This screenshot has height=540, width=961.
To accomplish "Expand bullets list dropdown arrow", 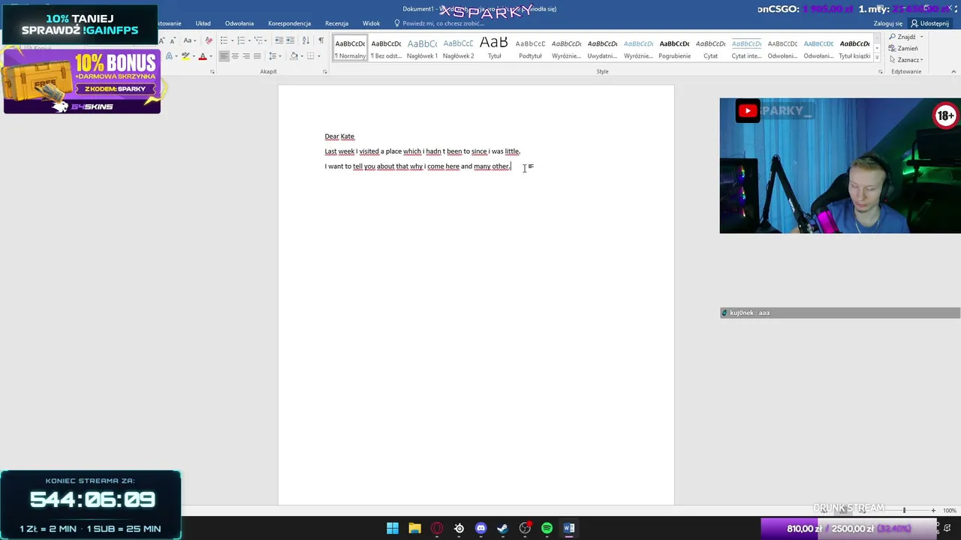I will [x=233, y=40].
